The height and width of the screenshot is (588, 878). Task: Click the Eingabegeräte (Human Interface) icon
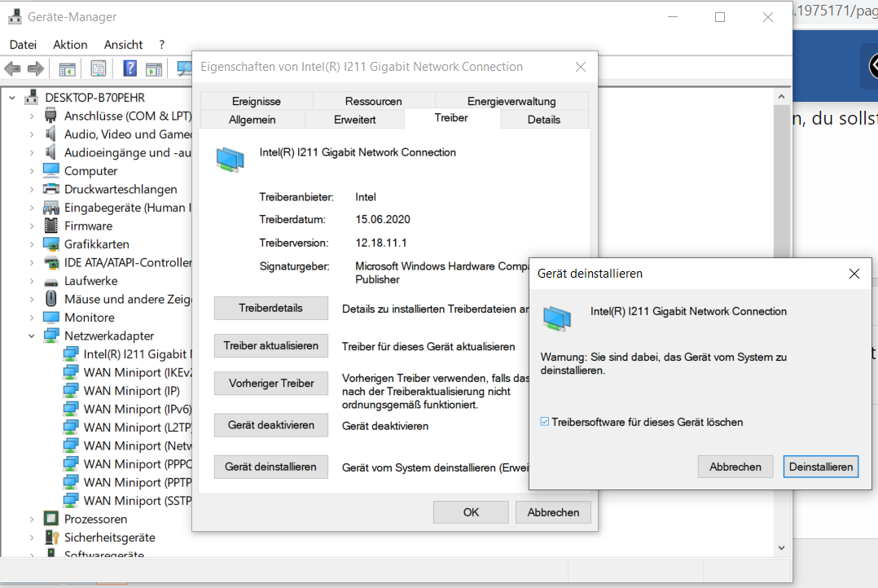click(x=51, y=208)
